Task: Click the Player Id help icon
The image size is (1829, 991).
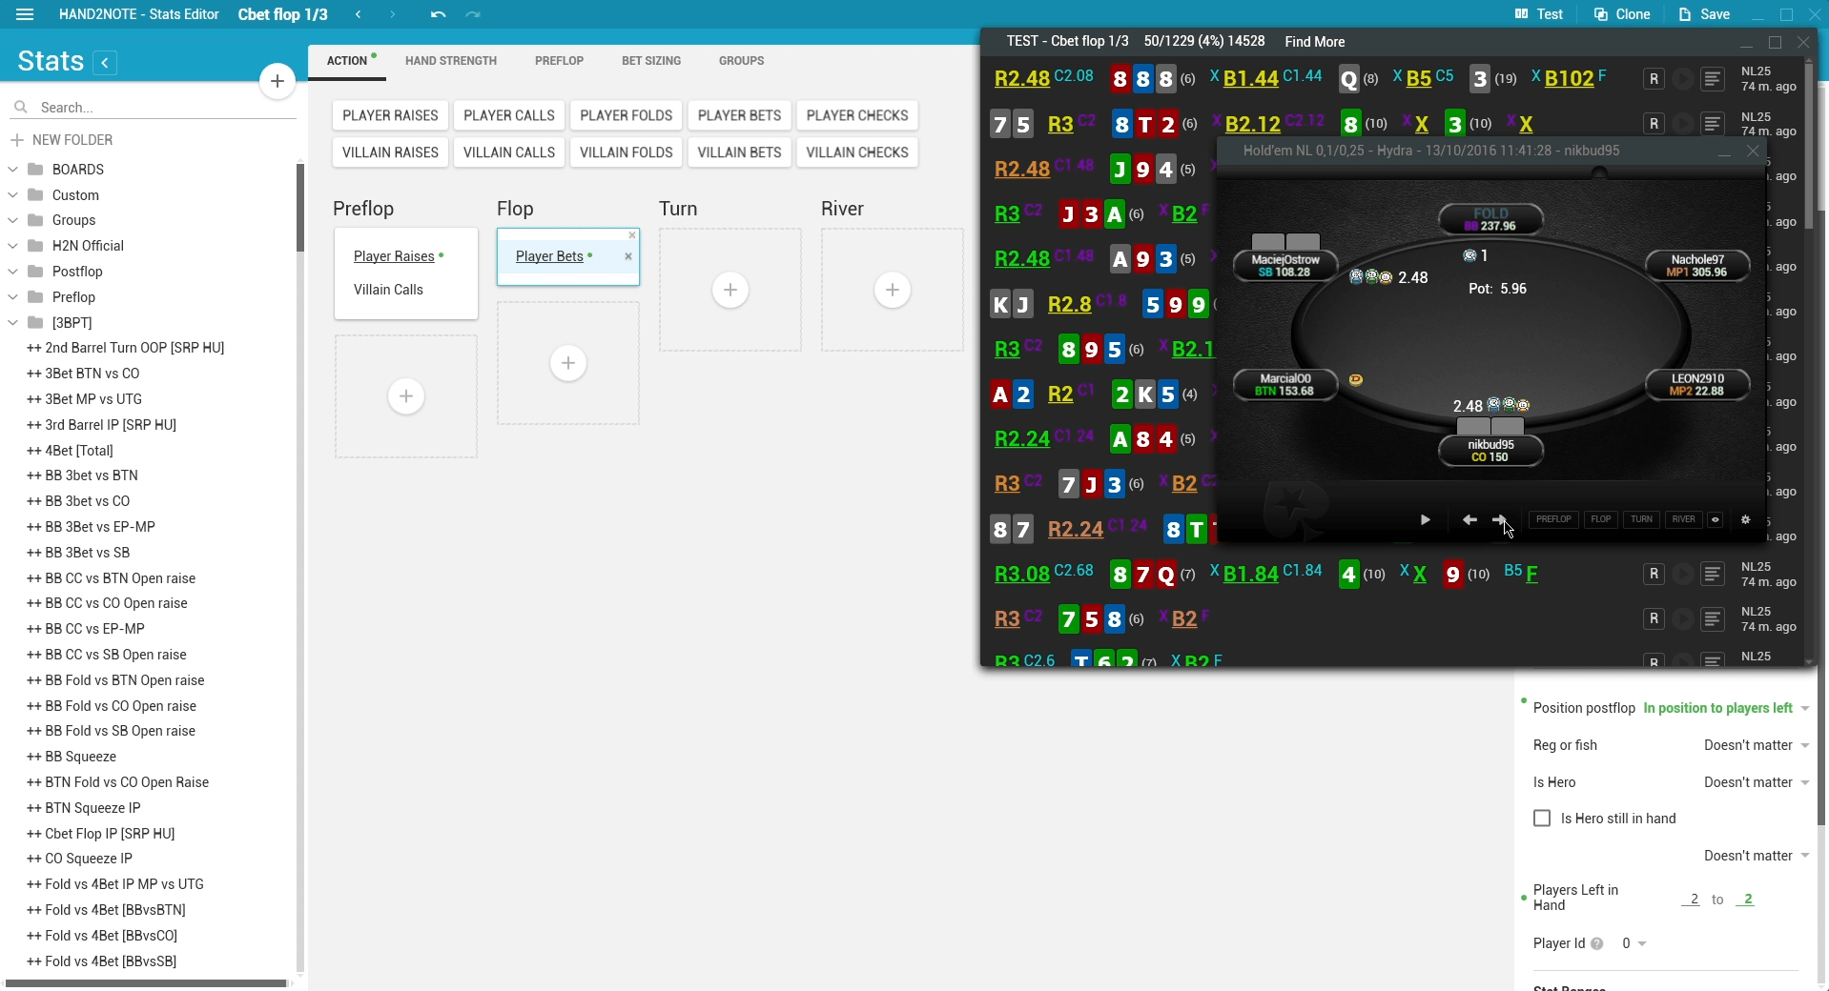Action: tap(1597, 943)
